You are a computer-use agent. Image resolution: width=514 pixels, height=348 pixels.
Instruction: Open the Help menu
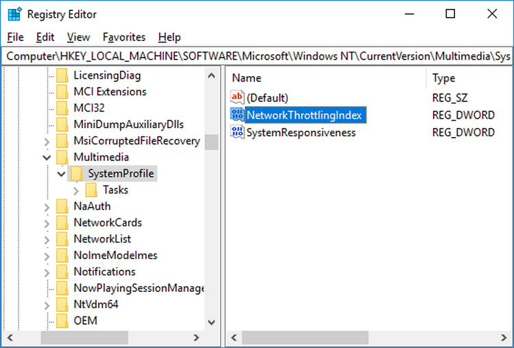[169, 37]
